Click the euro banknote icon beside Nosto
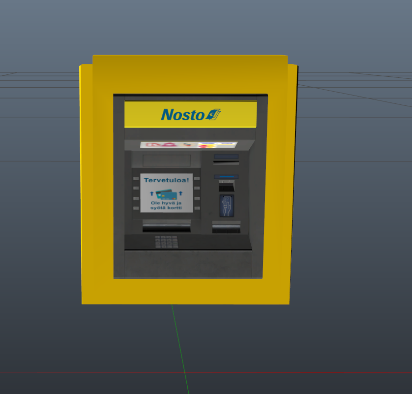Image resolution: width=412 pixels, height=394 pixels. tap(213, 114)
